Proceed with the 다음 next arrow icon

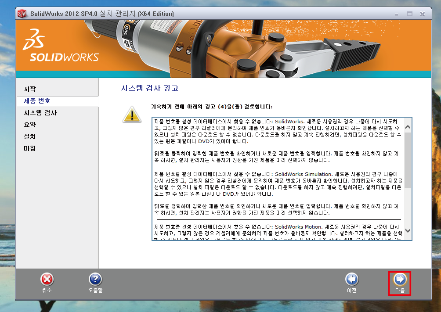(400, 279)
